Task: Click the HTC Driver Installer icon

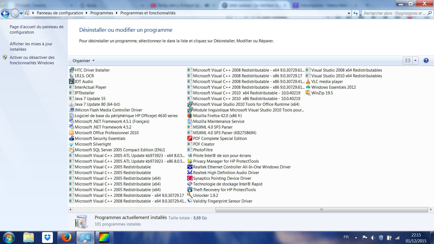Action: [72, 70]
